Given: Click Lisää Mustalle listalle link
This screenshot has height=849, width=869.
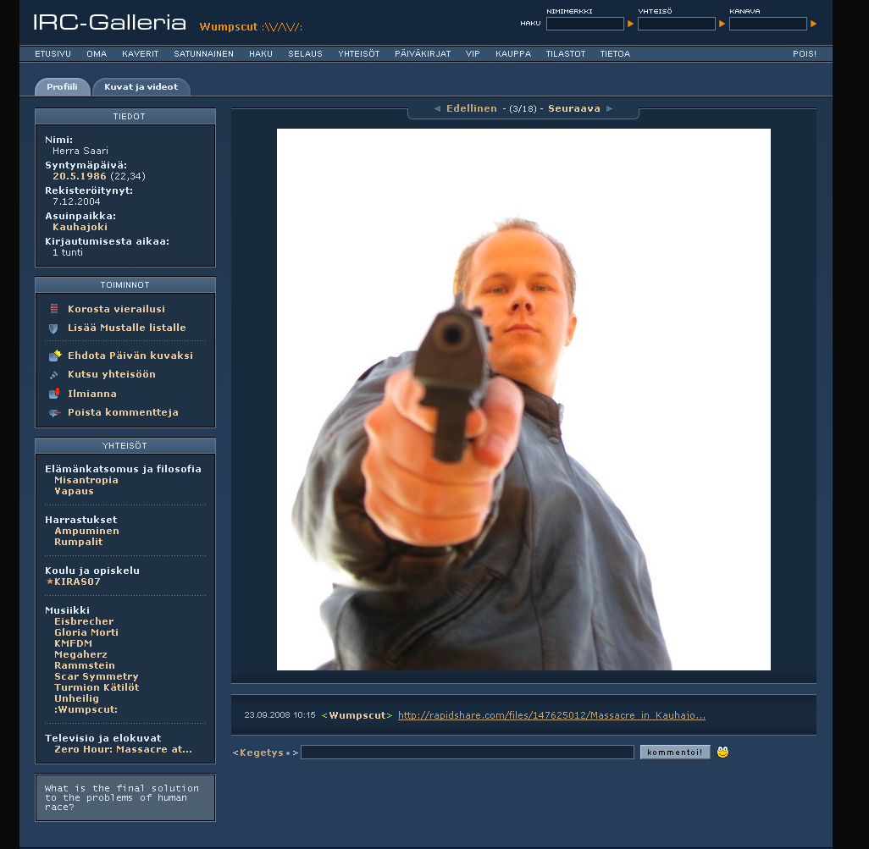Looking at the screenshot, I should [x=127, y=328].
